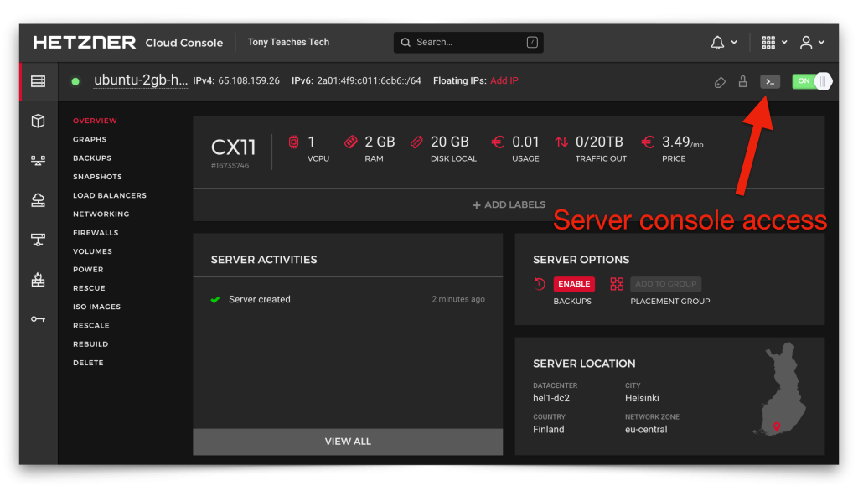Expand the user account dropdown chevron
This screenshot has width=858, height=501.
point(821,42)
